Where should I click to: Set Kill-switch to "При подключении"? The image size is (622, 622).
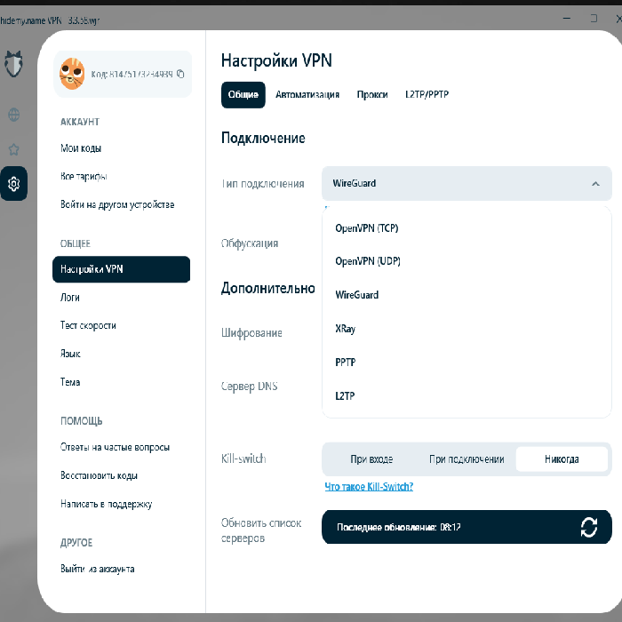[466, 459]
